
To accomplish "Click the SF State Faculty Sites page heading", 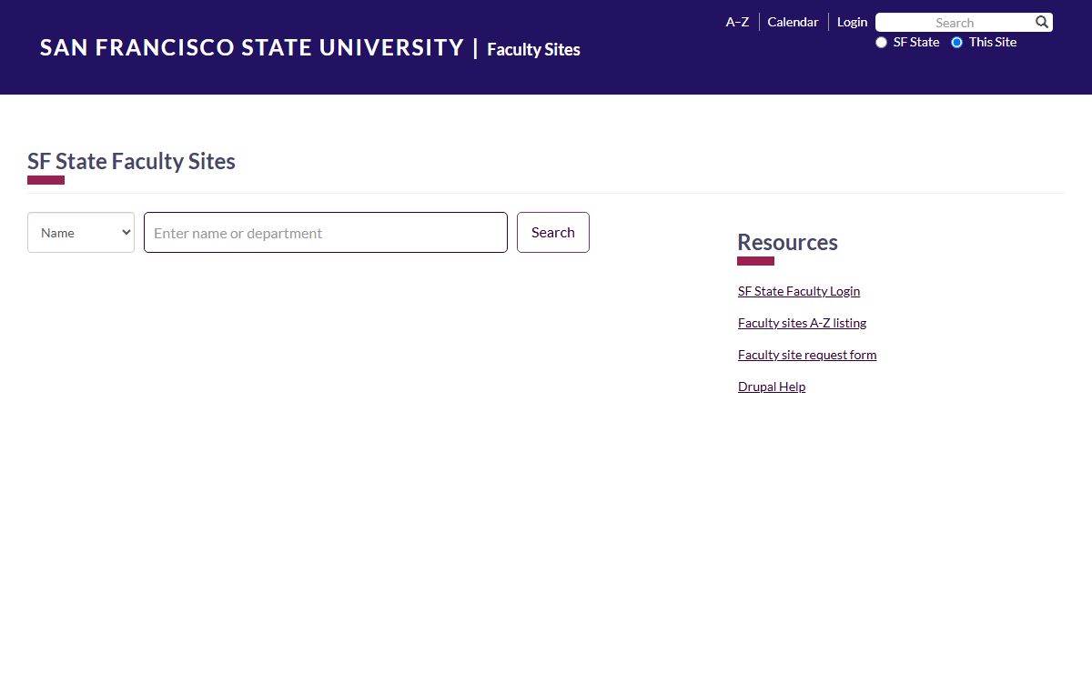I will tap(131, 162).
